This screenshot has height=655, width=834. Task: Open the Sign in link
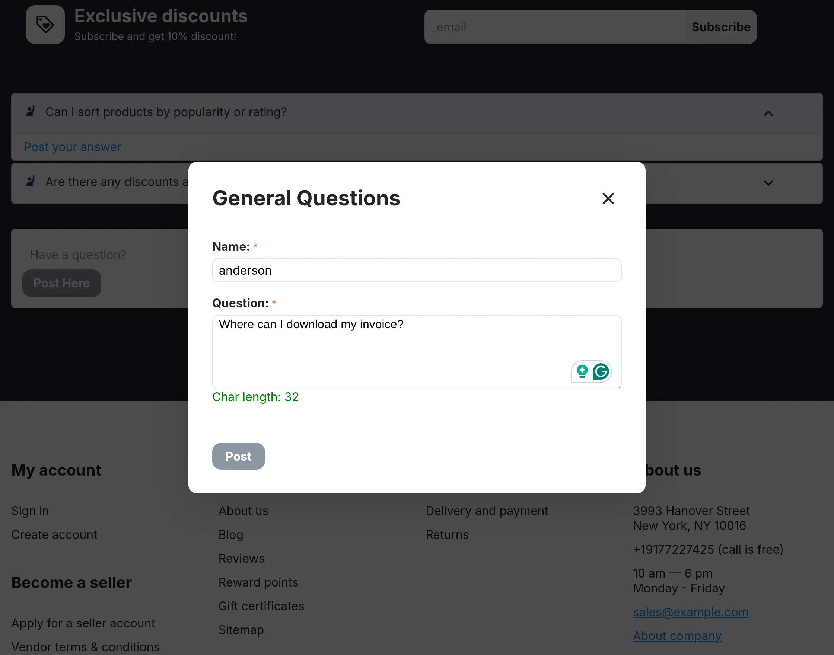(x=30, y=511)
